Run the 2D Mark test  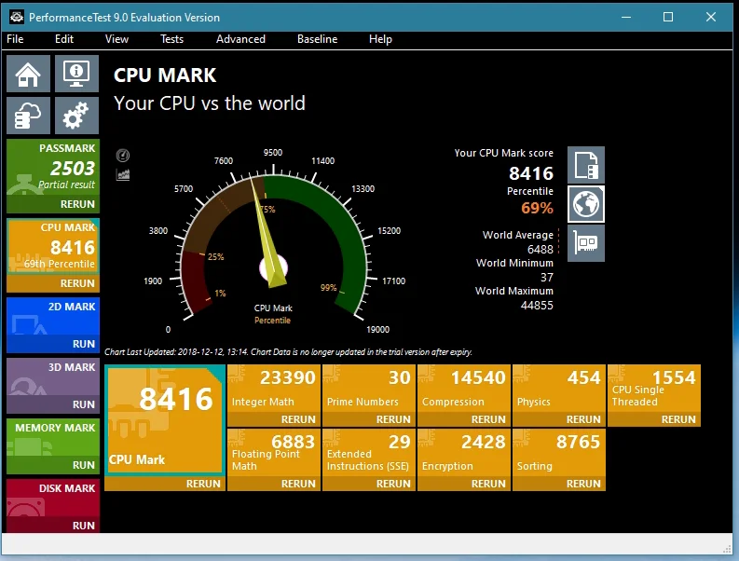53,344
